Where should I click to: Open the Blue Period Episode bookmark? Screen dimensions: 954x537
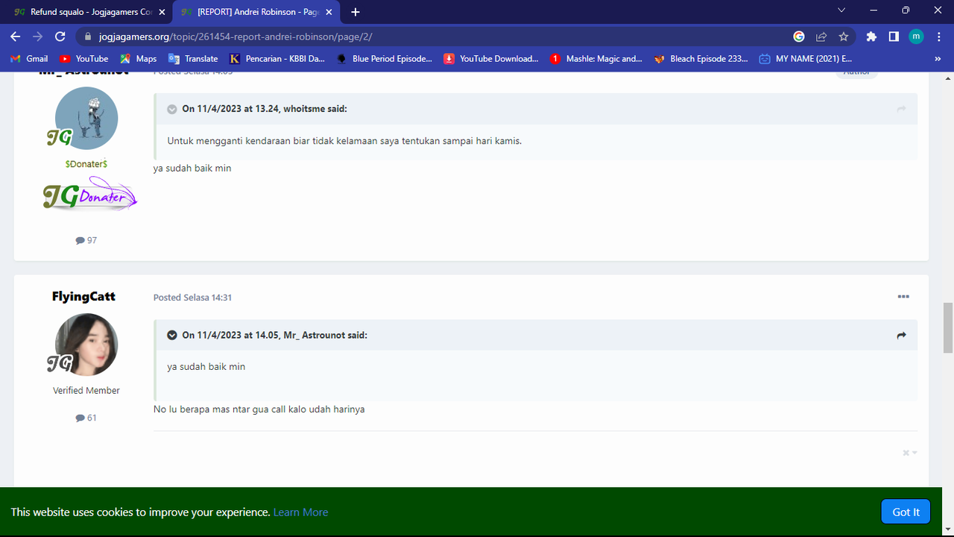(x=385, y=59)
